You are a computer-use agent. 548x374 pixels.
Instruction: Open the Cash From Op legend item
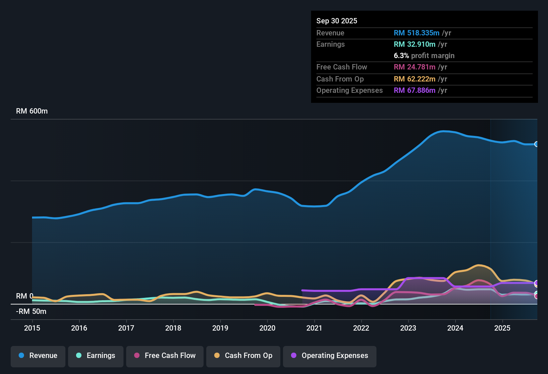click(x=243, y=356)
